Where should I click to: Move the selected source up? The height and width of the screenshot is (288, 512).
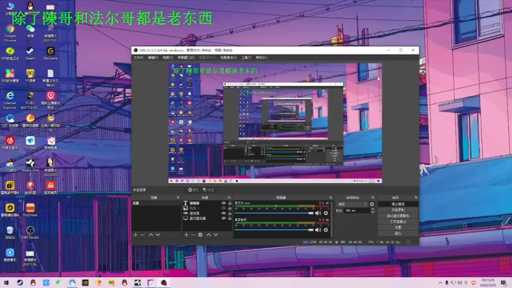coord(209,235)
